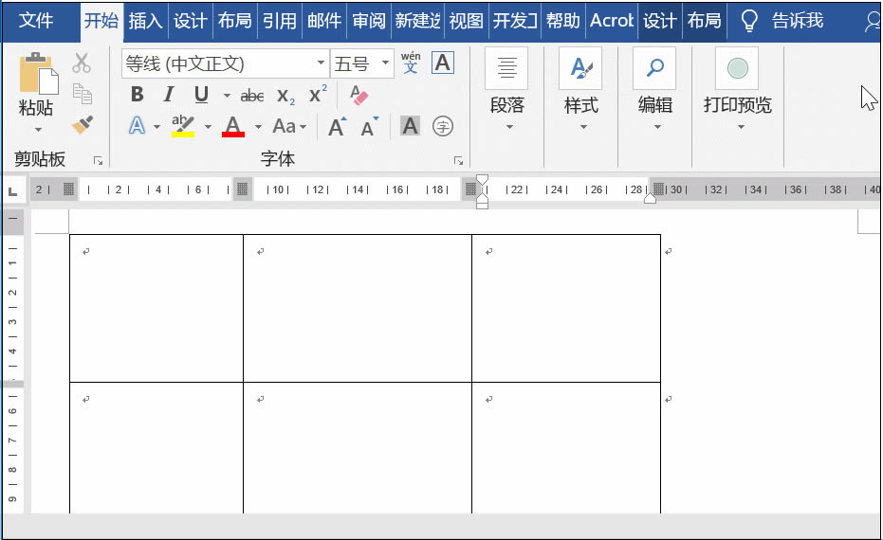Switch to the 邮件 tab
This screenshot has height=540, width=883.
click(323, 21)
